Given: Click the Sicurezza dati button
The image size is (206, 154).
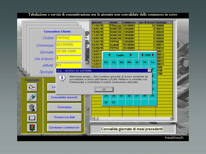Looking at the screenshot, I should pos(64,117).
